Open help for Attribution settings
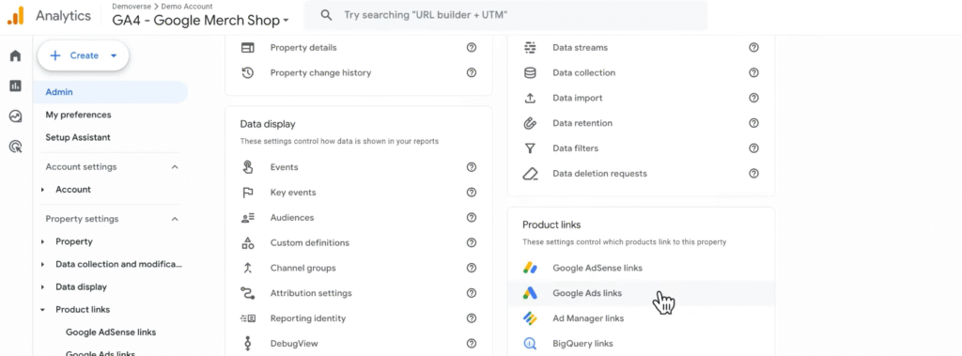 472,293
